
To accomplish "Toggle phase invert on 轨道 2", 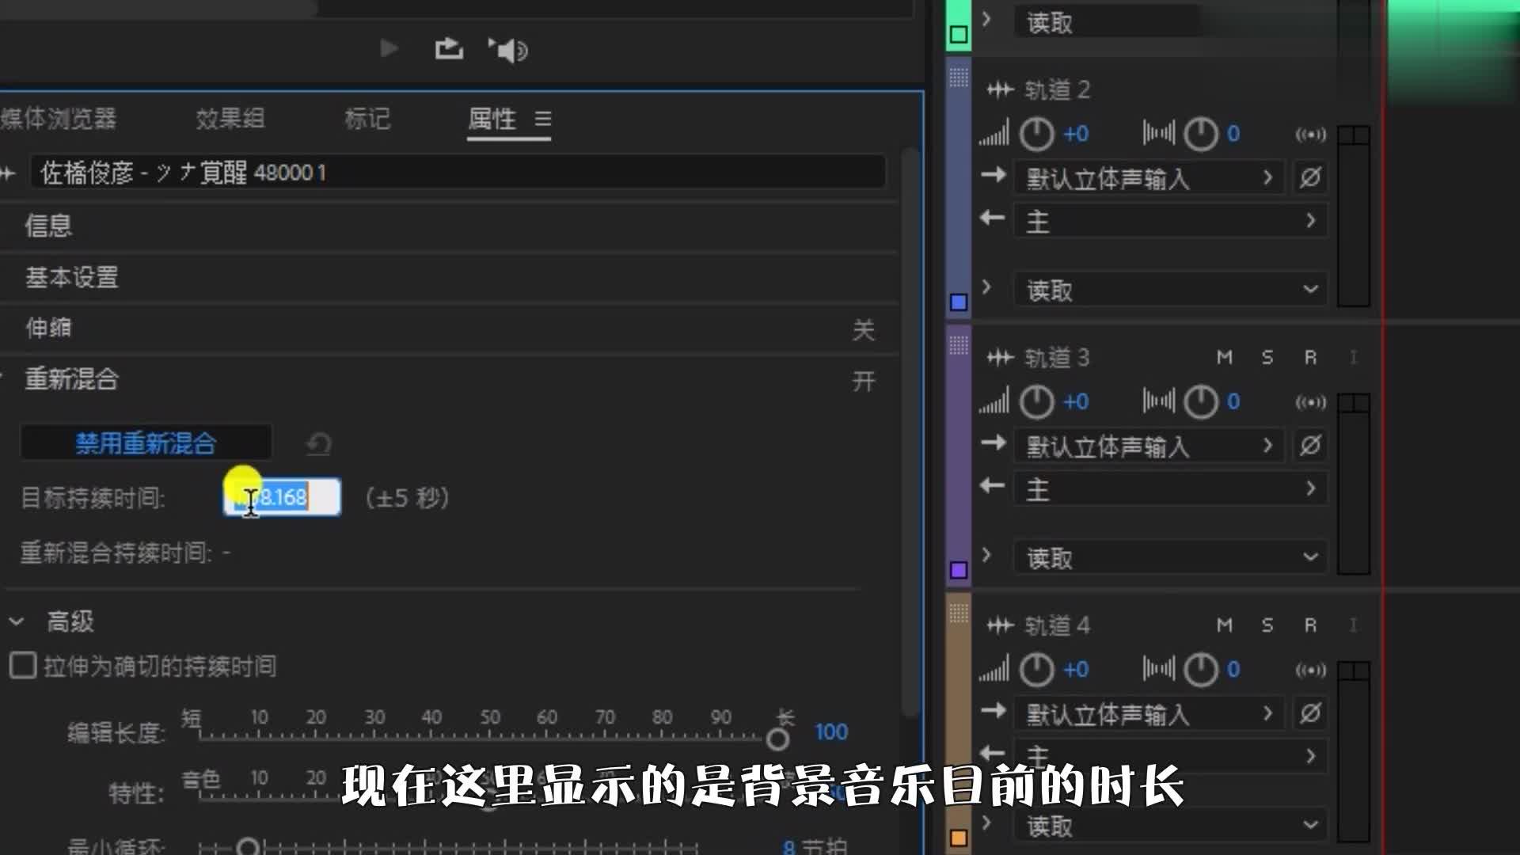I will tap(1310, 177).
